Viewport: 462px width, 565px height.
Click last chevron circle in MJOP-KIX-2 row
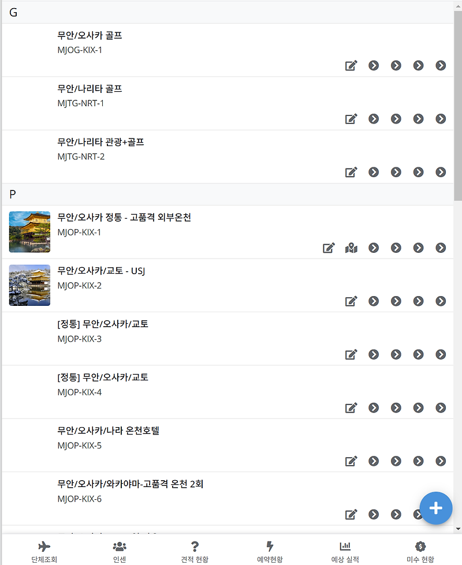(x=441, y=301)
